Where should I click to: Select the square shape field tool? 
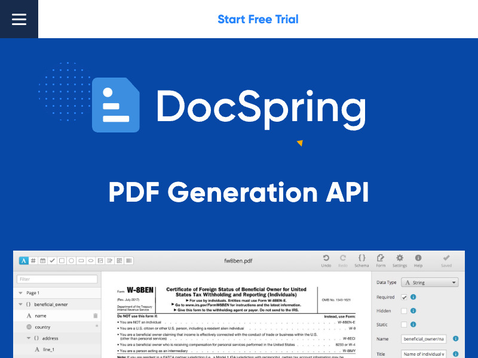click(x=62, y=261)
